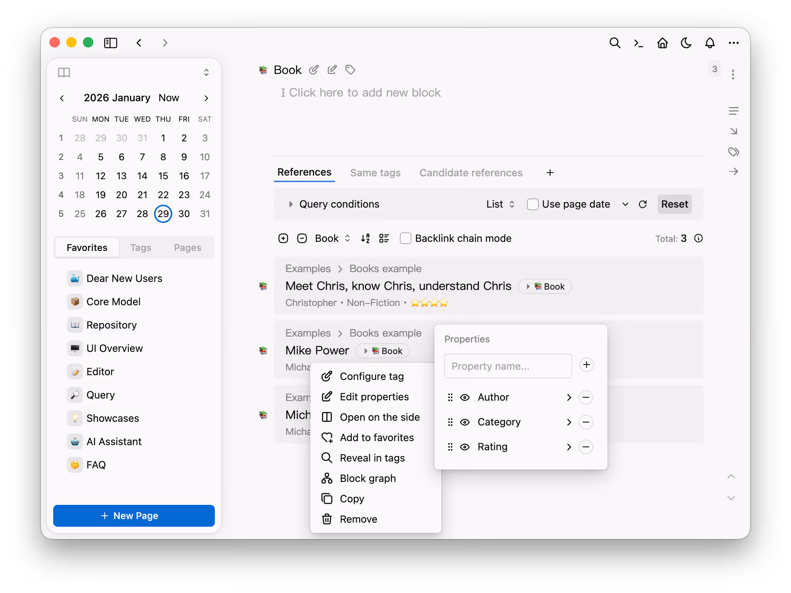The height and width of the screenshot is (593, 791).
Task: Select Edit properties in context menu
Action: 374,397
